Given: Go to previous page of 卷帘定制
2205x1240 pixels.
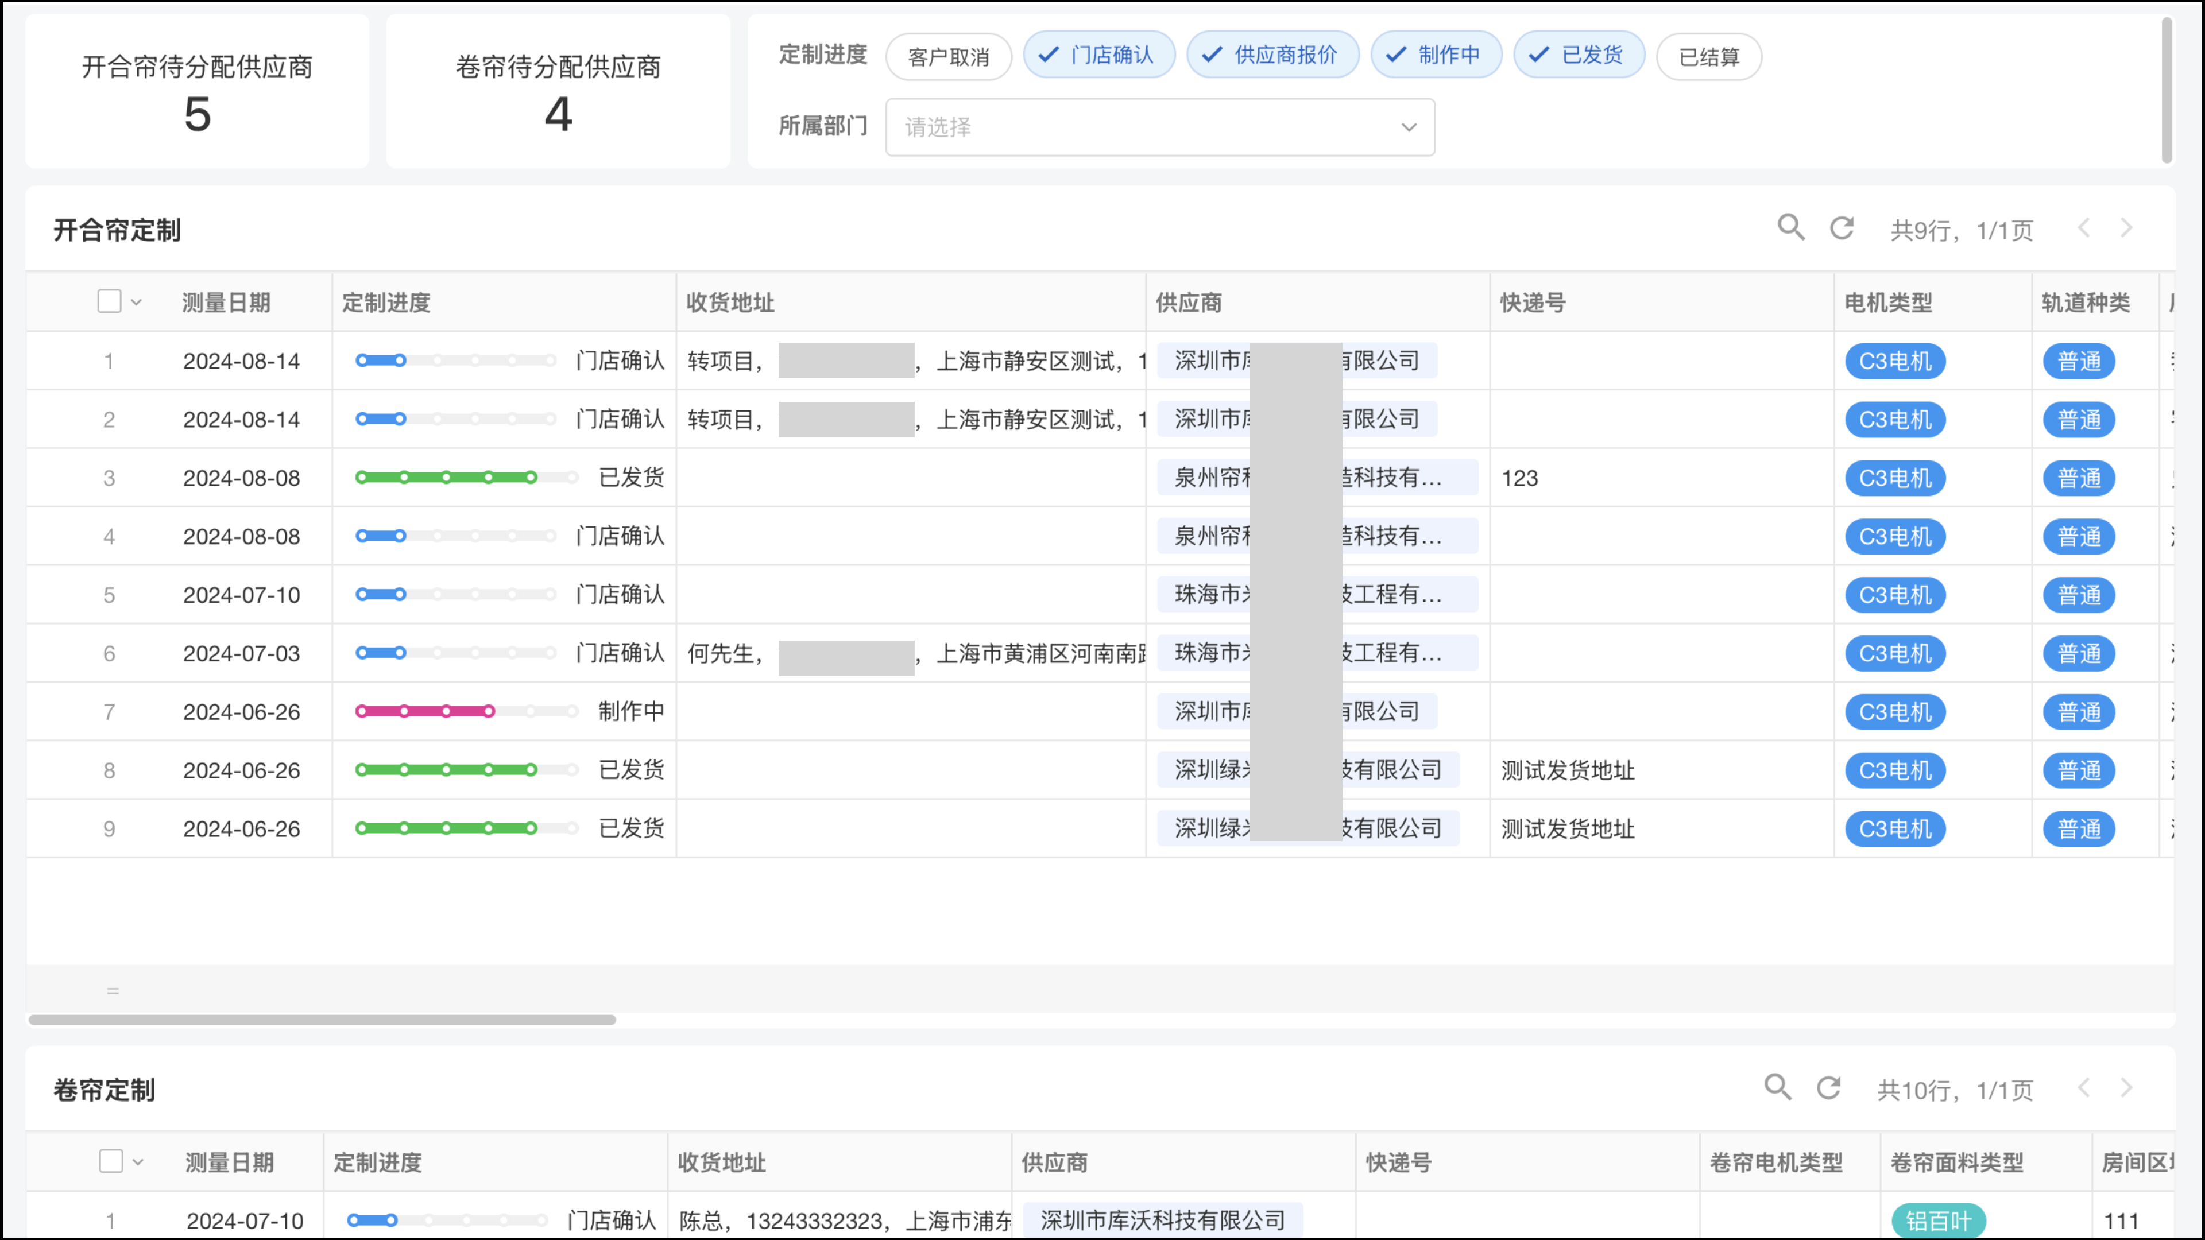Looking at the screenshot, I should tap(2084, 1088).
